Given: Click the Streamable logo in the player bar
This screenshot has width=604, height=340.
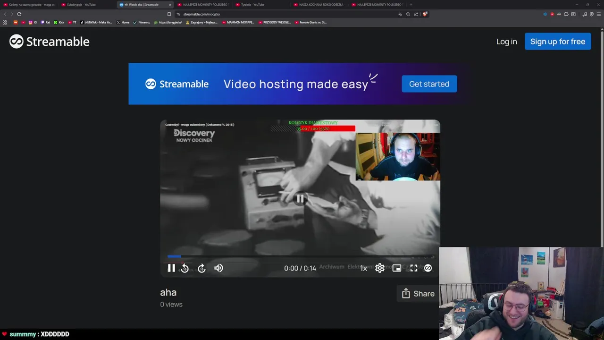Looking at the screenshot, I should tap(428, 268).
